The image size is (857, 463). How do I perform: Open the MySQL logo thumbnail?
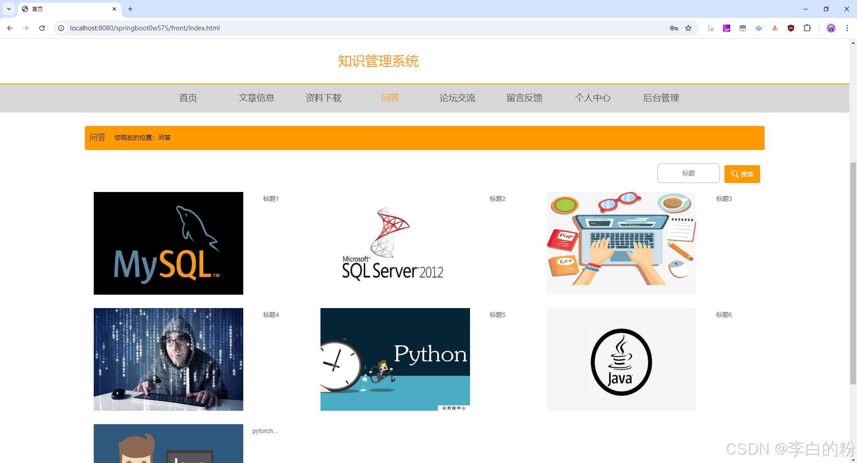(x=168, y=243)
